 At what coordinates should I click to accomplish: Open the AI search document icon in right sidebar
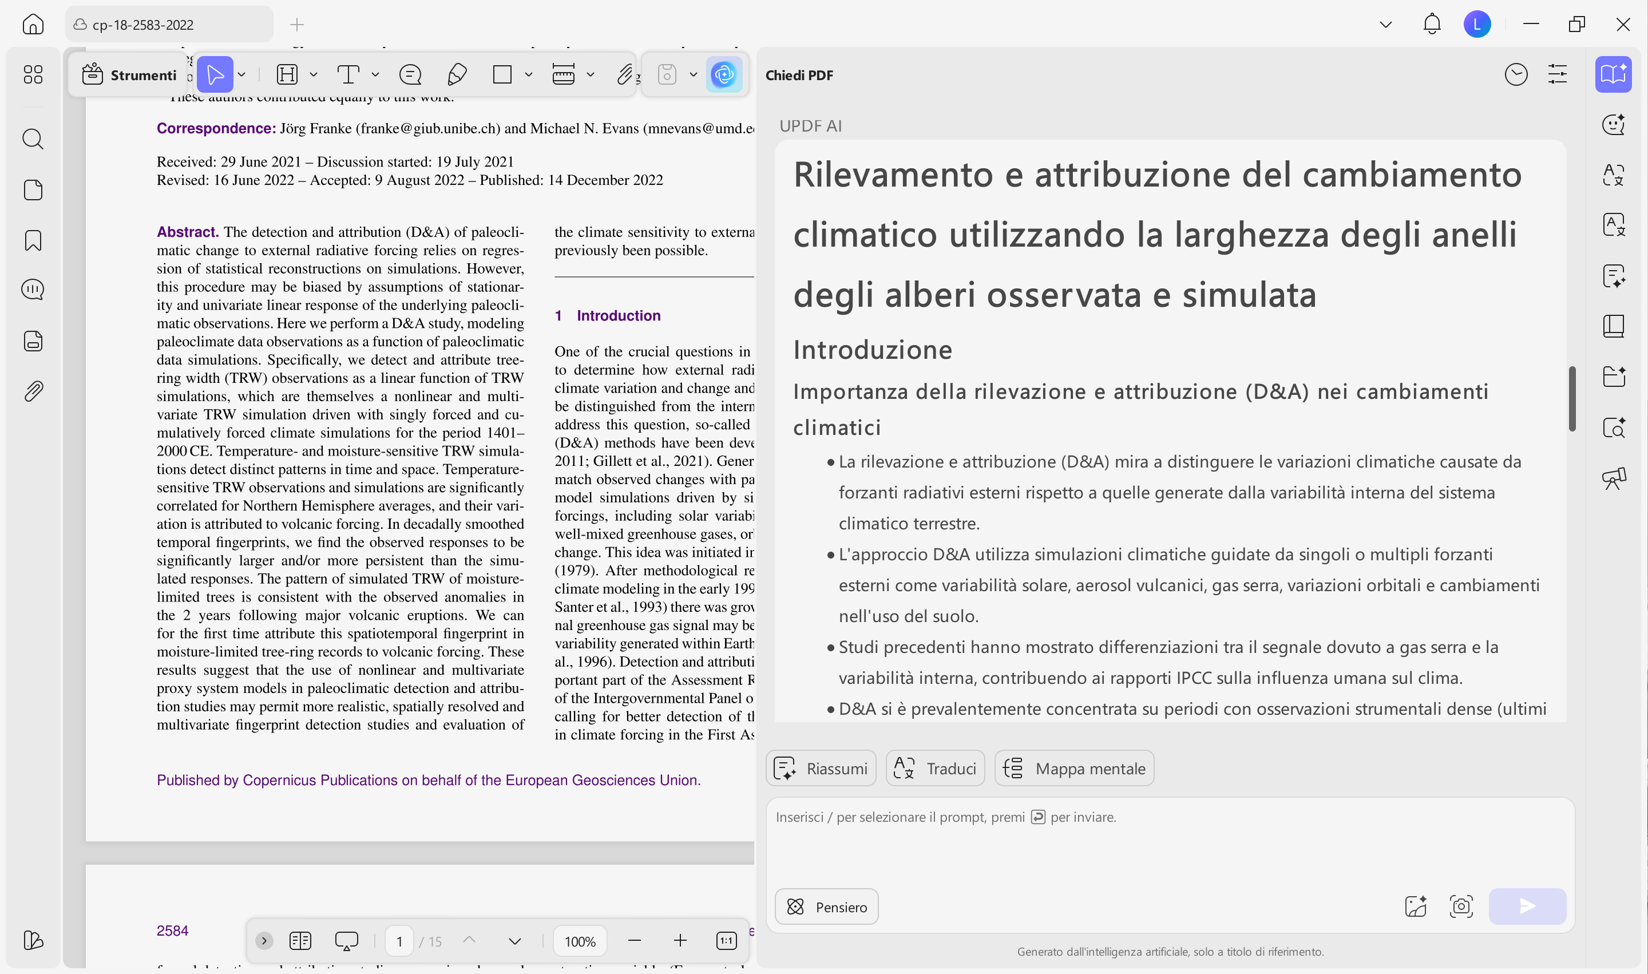point(1614,427)
